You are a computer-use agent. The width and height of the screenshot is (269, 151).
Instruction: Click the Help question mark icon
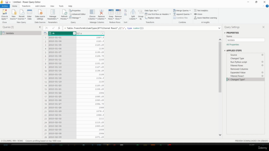click(267, 6)
